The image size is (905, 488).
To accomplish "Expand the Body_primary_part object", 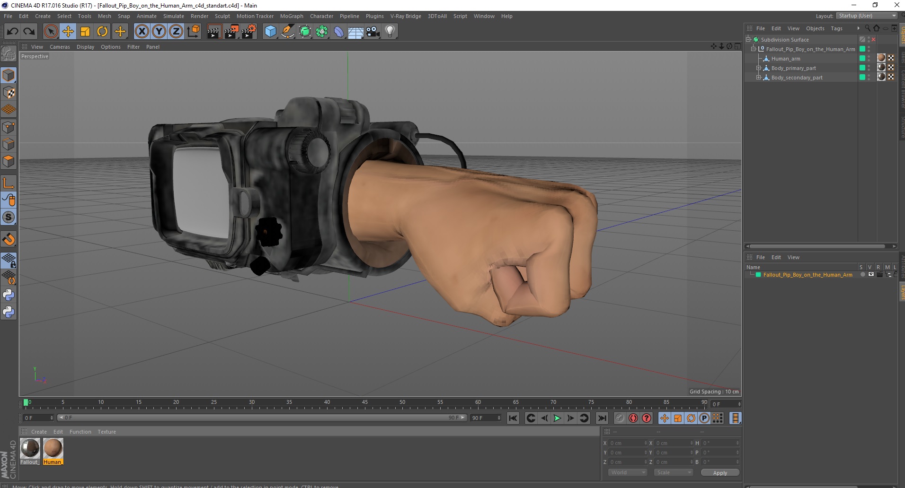I will [758, 68].
